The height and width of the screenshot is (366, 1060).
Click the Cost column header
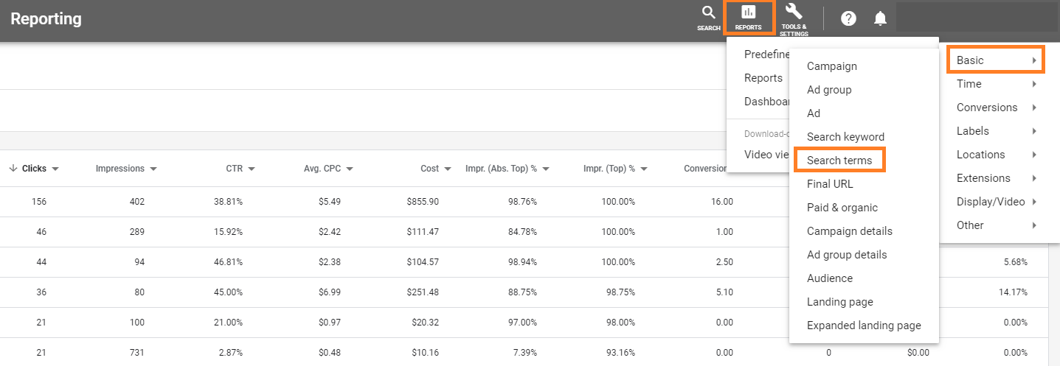pyautogui.click(x=429, y=169)
